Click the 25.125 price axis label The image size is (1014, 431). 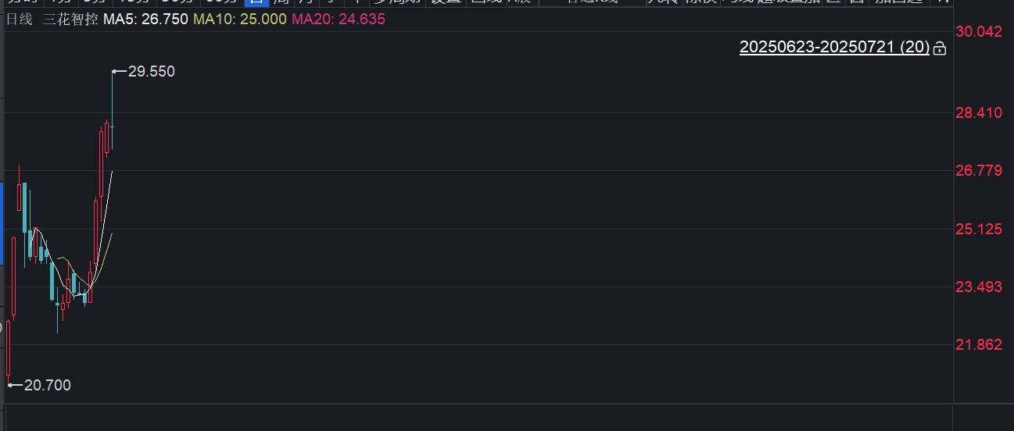click(980, 230)
